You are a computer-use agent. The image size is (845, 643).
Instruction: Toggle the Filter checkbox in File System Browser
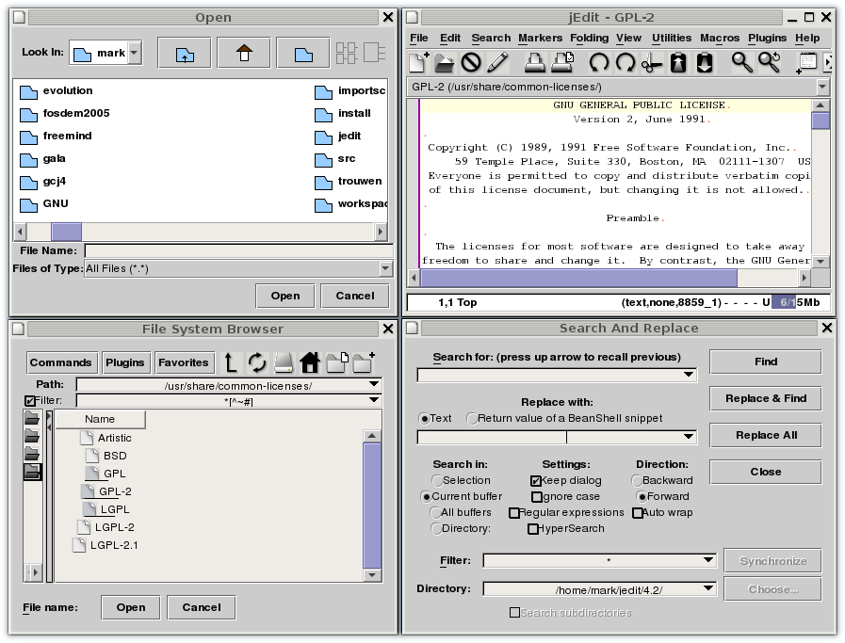pos(30,401)
